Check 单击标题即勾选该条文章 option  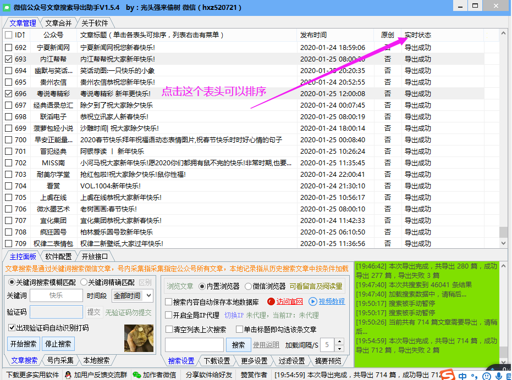point(239,329)
